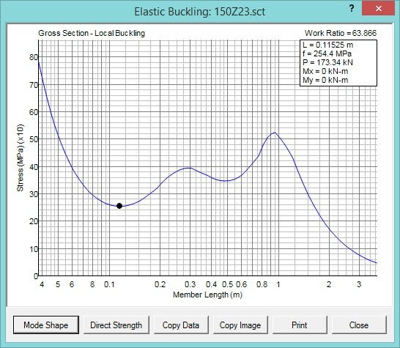
Task: Select the black minimum point marker
Action: point(119,206)
